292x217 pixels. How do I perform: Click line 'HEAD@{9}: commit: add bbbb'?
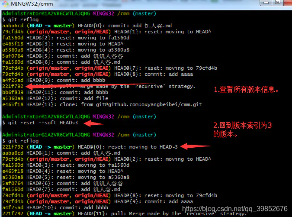click(x=54, y=81)
